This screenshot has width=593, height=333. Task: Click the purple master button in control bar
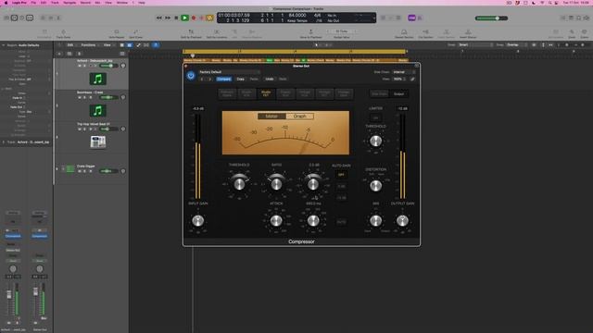pyautogui.click(x=411, y=18)
